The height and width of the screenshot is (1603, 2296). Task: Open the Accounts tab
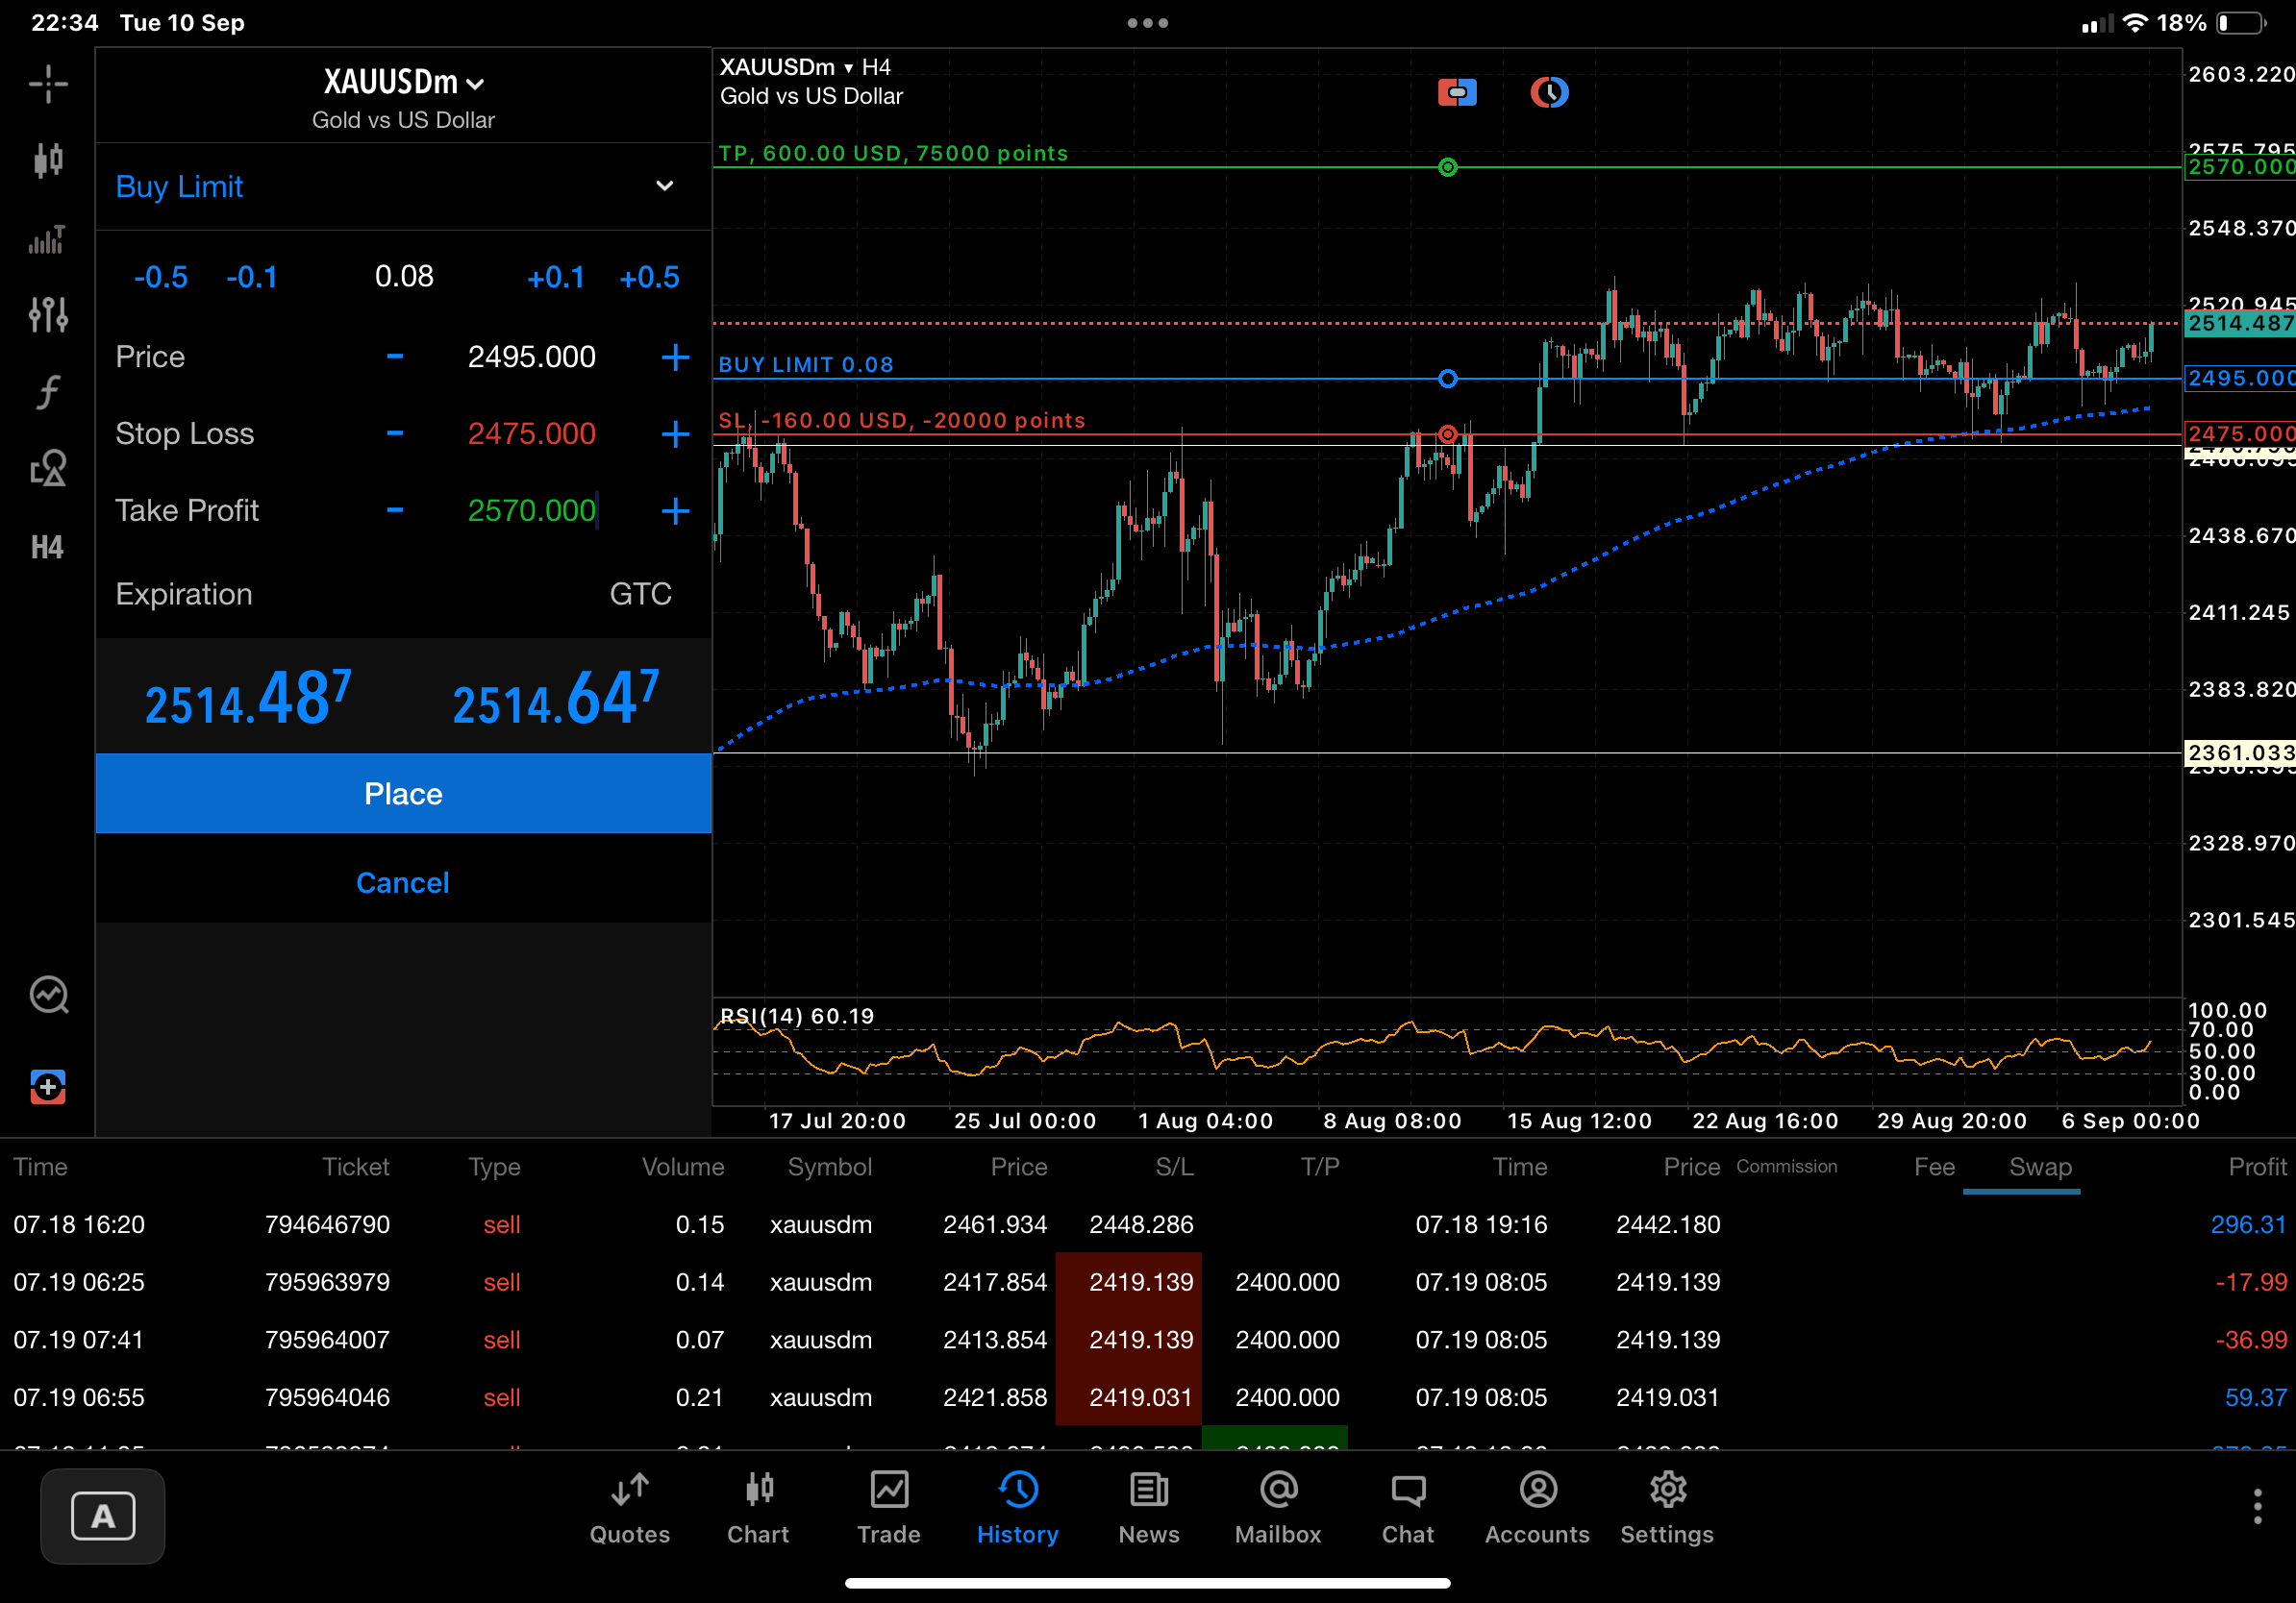1537,1509
